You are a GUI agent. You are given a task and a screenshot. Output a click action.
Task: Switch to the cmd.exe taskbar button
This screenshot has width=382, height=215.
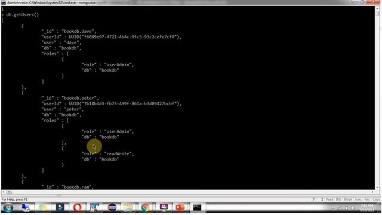coord(197,207)
